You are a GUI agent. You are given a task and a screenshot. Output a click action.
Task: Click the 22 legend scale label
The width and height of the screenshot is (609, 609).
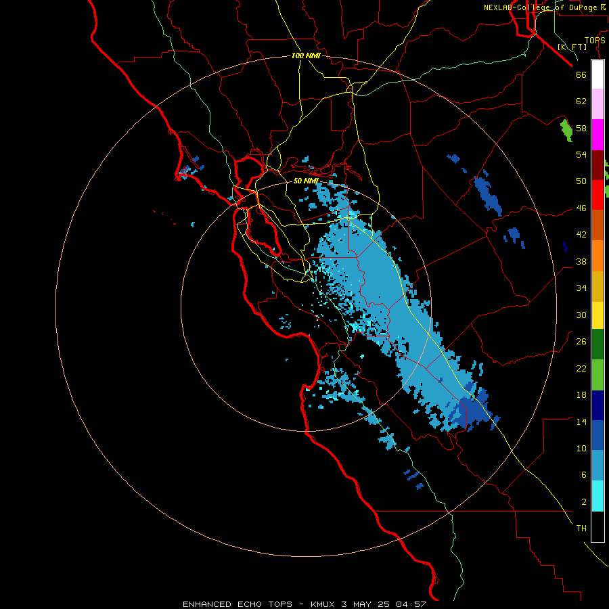[x=581, y=368]
